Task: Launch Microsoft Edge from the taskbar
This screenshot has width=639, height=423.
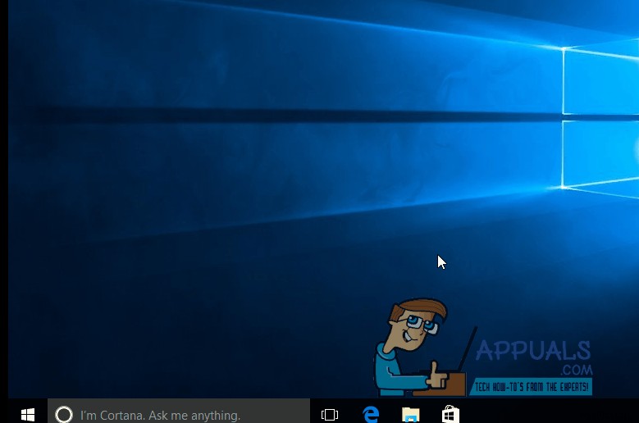Action: (371, 415)
